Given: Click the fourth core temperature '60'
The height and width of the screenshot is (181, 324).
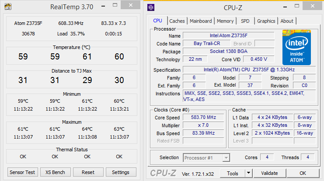Looking at the screenshot, I should click(119, 56).
